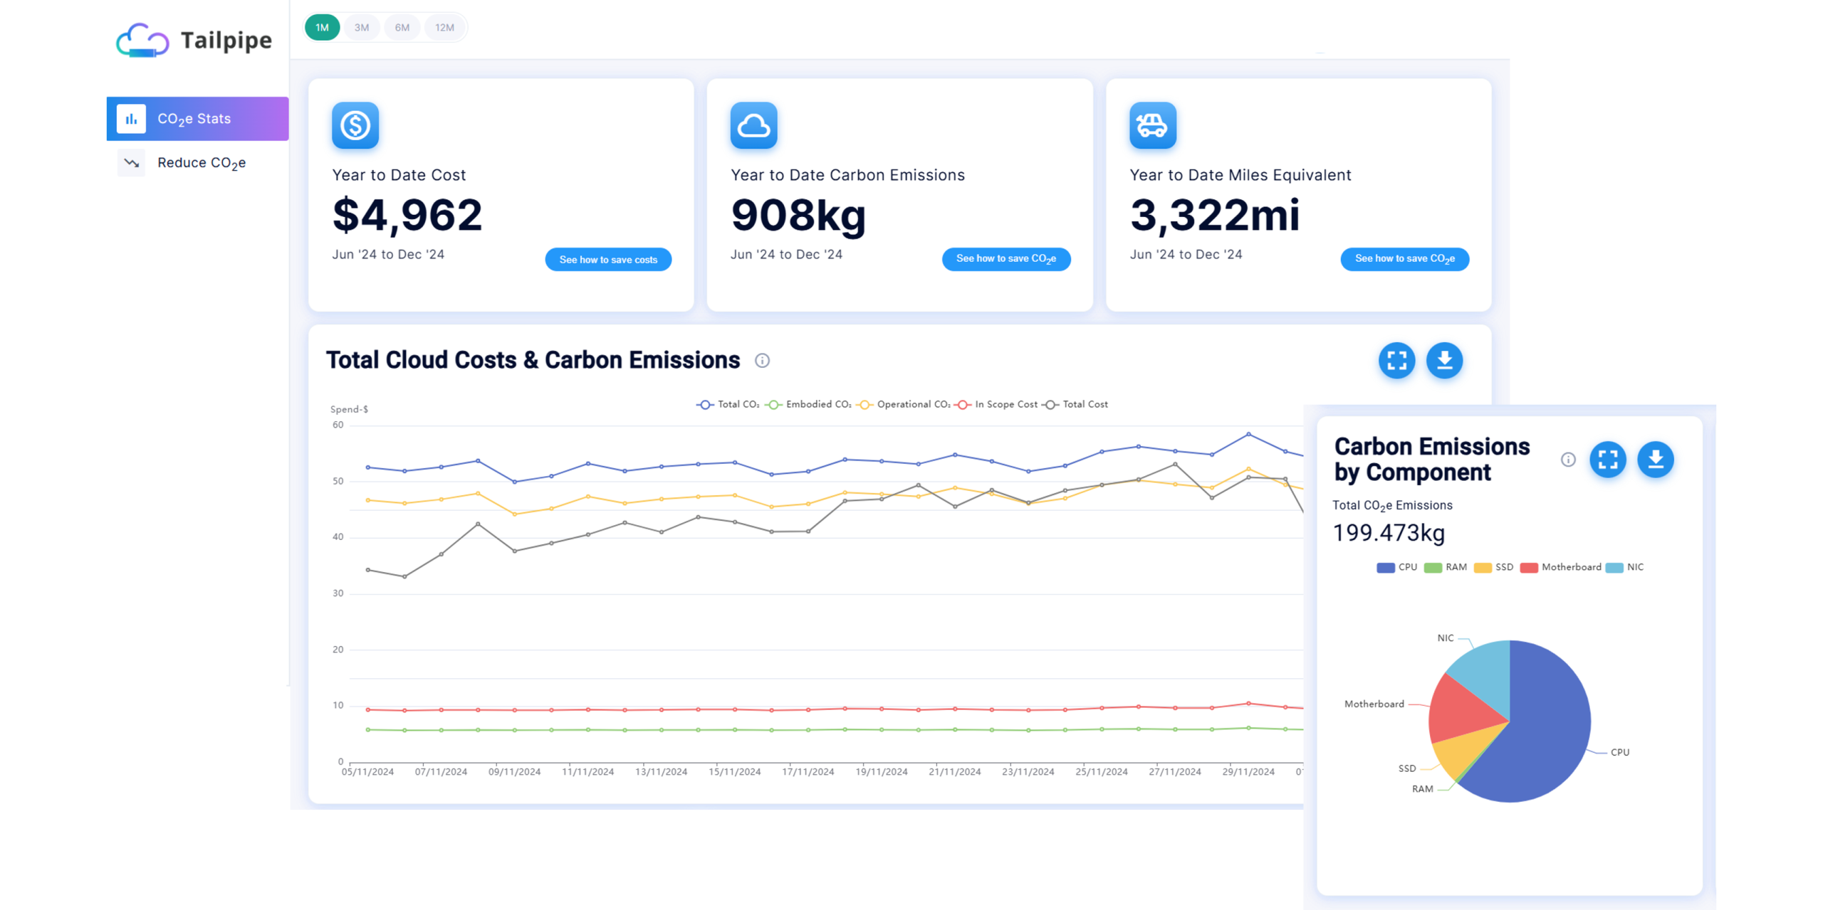Click info icon beside Total Cloud Costs title
Screen dimensions: 1823x910
(x=762, y=361)
